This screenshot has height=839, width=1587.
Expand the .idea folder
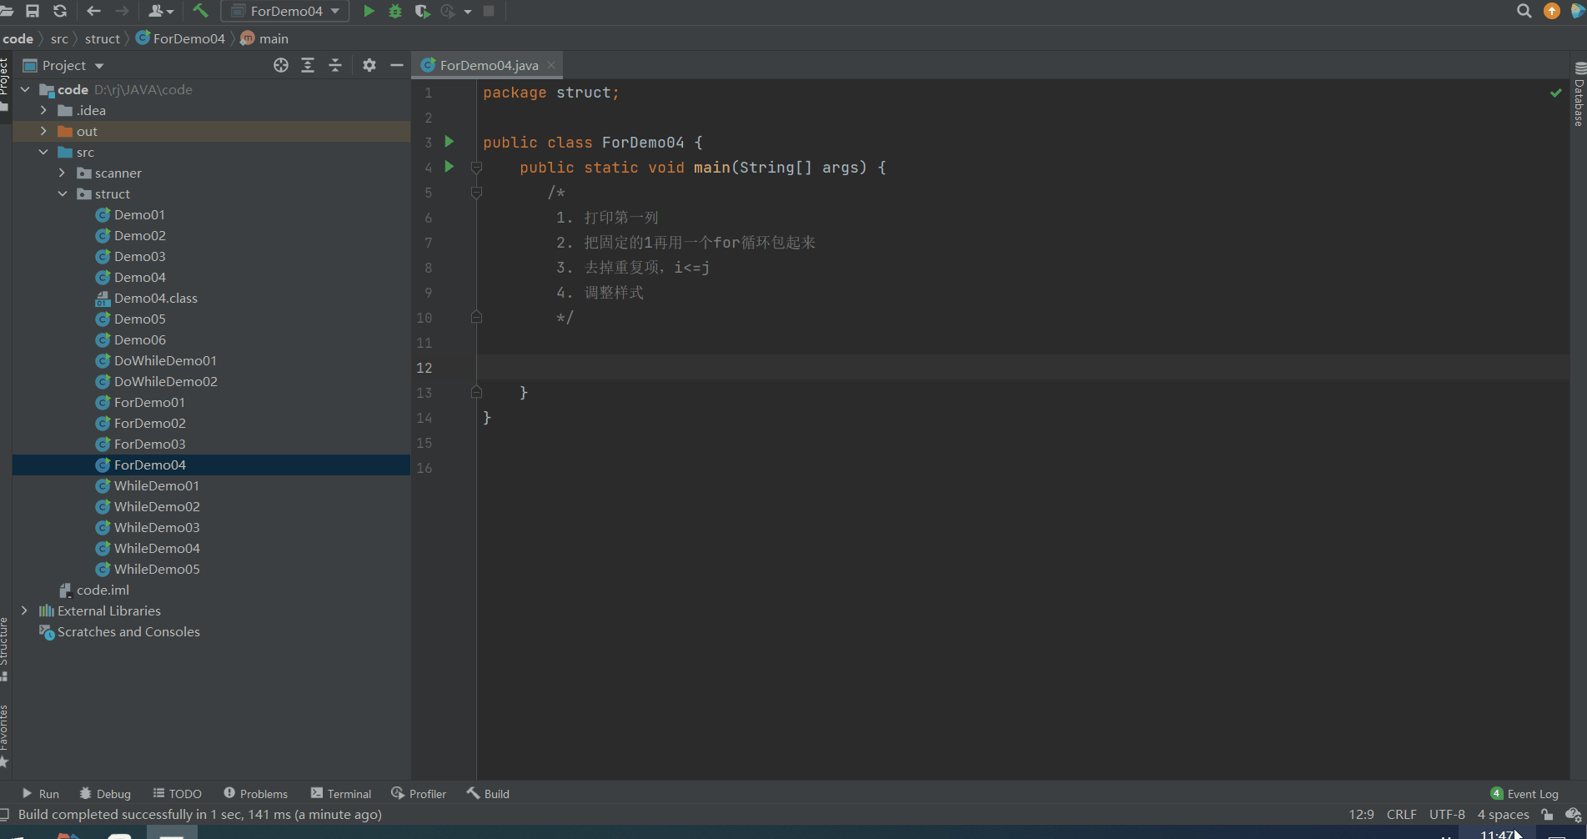(x=43, y=110)
